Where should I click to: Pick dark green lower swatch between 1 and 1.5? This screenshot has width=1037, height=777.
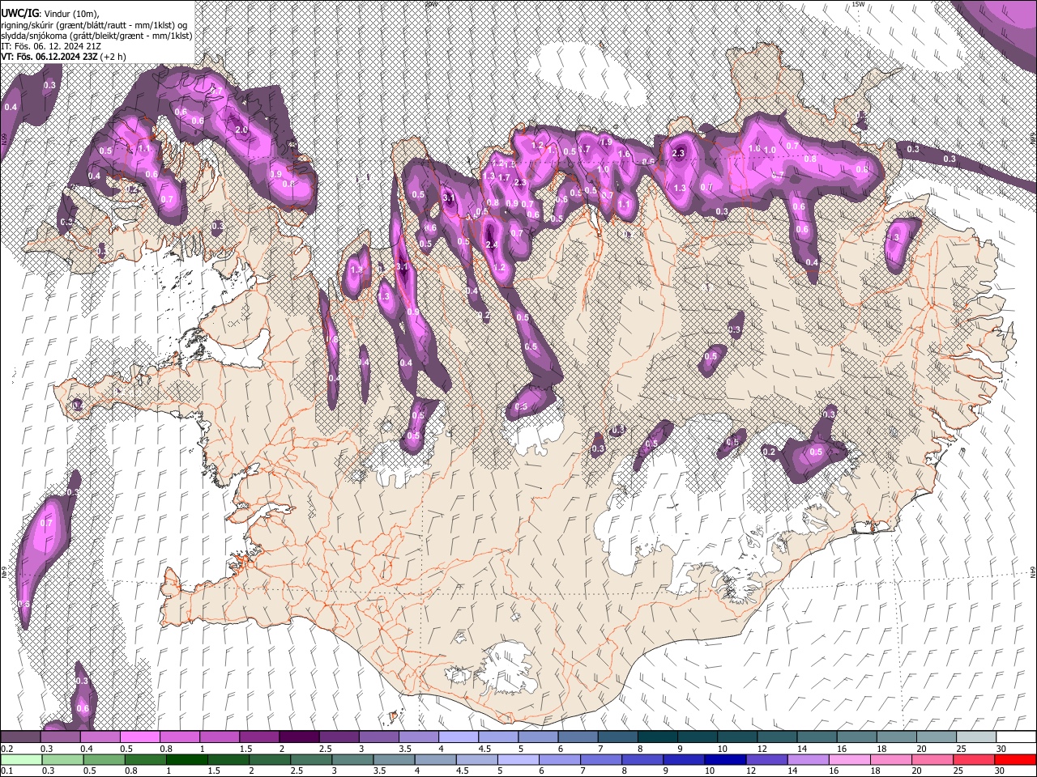[x=186, y=759]
